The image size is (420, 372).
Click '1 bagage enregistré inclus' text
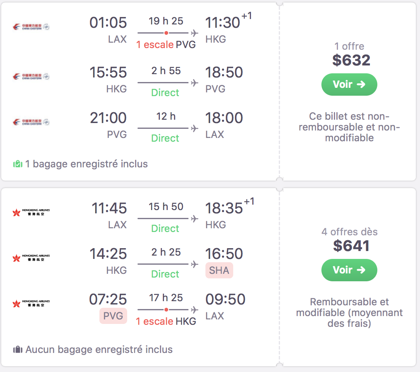click(86, 164)
